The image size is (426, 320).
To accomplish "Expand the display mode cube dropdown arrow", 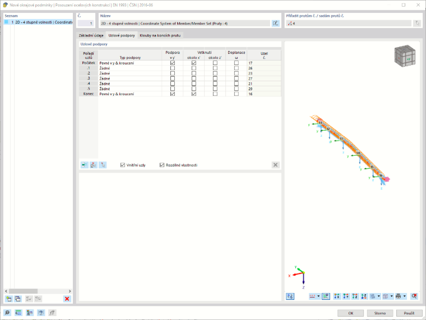I will (391, 296).
